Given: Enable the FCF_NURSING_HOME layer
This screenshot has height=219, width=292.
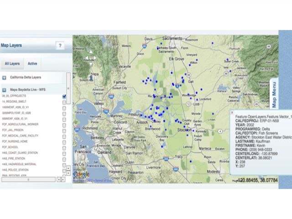Looking at the screenshot, I should click(64, 142).
